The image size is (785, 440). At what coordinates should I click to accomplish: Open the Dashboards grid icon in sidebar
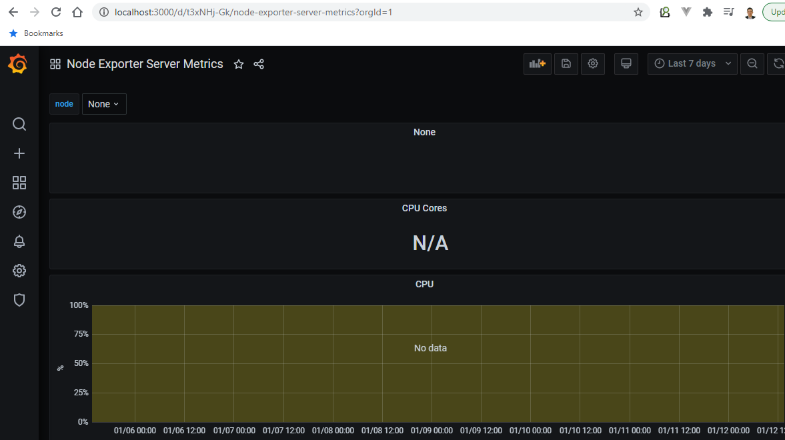[x=19, y=183]
